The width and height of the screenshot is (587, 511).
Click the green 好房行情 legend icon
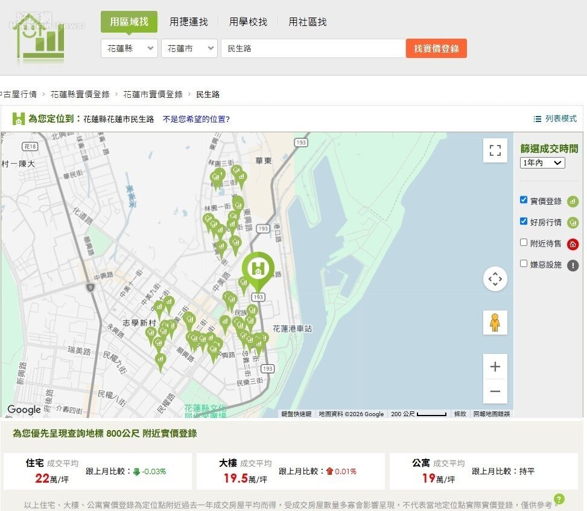tap(573, 223)
